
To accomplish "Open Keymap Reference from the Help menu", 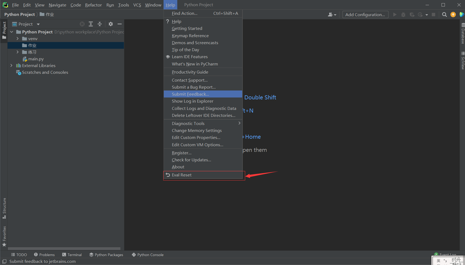I will pos(203,36).
